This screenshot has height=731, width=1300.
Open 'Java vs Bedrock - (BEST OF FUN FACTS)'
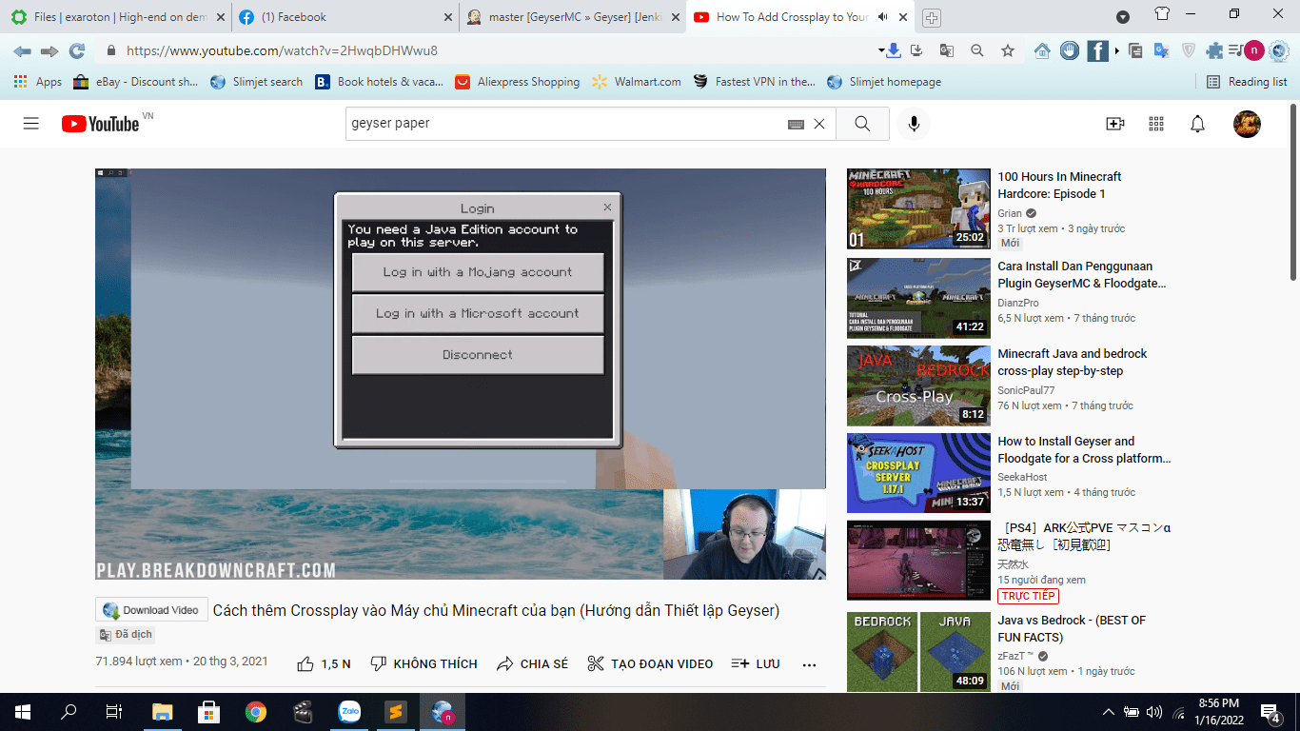click(x=1072, y=628)
